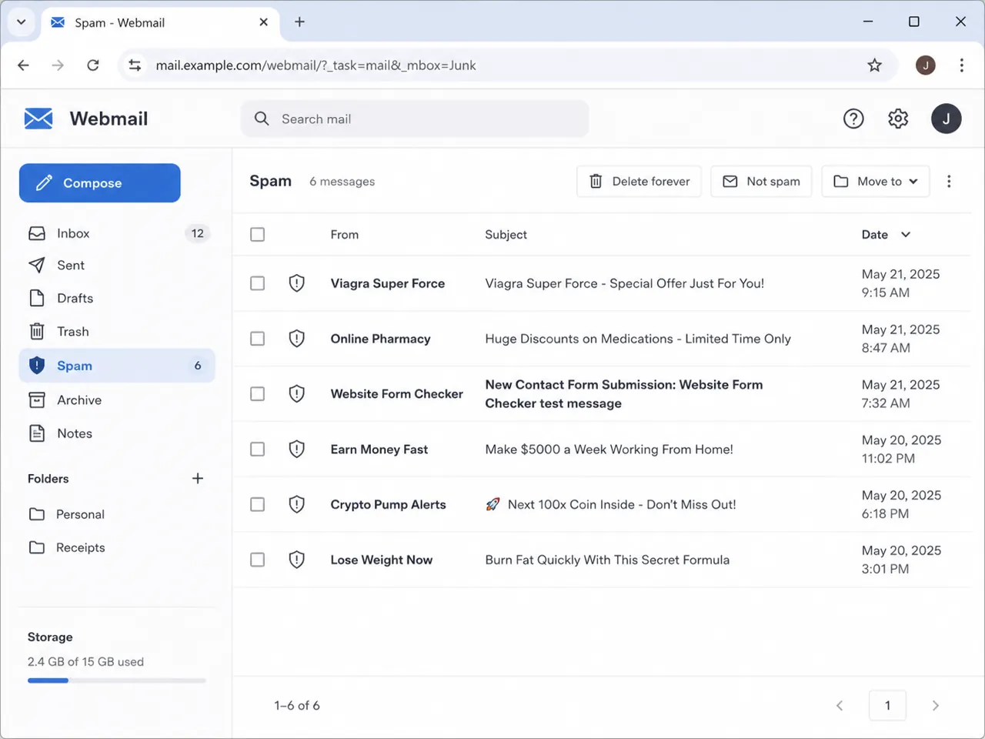Open 'Huge Discounts on Medications' message

coord(638,339)
